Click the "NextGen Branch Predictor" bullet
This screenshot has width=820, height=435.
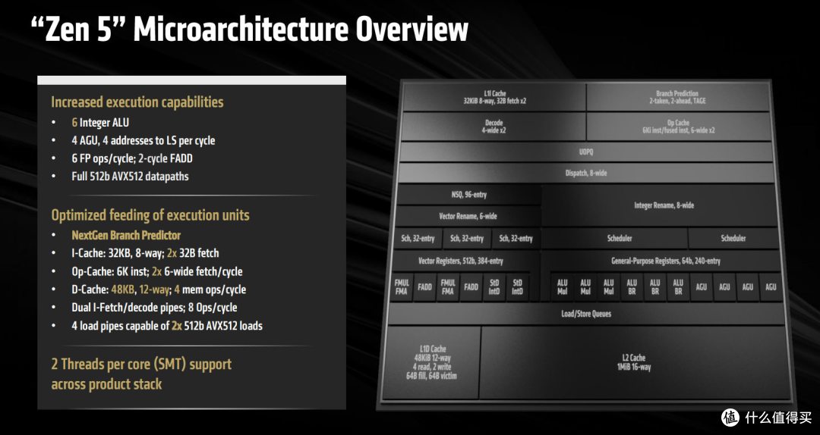point(126,235)
